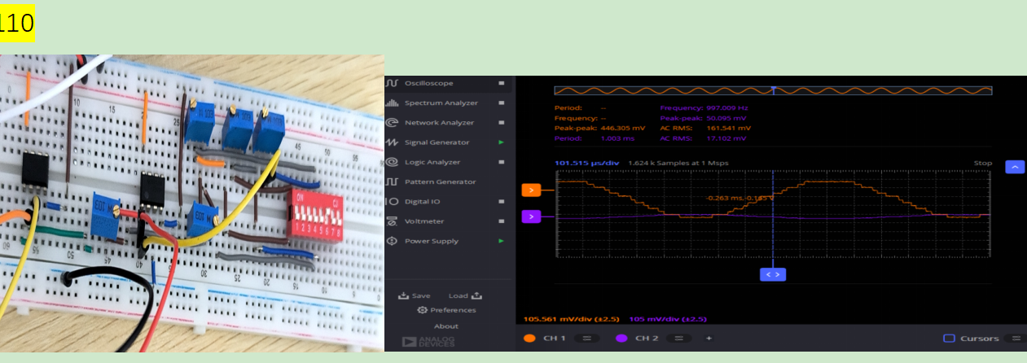Toggle the Network Analyzer run square
The height and width of the screenshot is (363, 1027).
click(502, 123)
